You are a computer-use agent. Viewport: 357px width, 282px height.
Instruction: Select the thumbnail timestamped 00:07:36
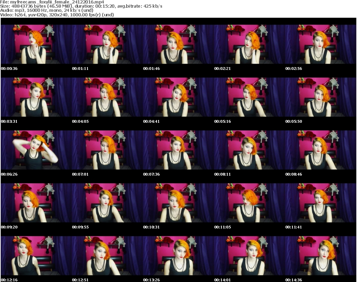click(178, 150)
